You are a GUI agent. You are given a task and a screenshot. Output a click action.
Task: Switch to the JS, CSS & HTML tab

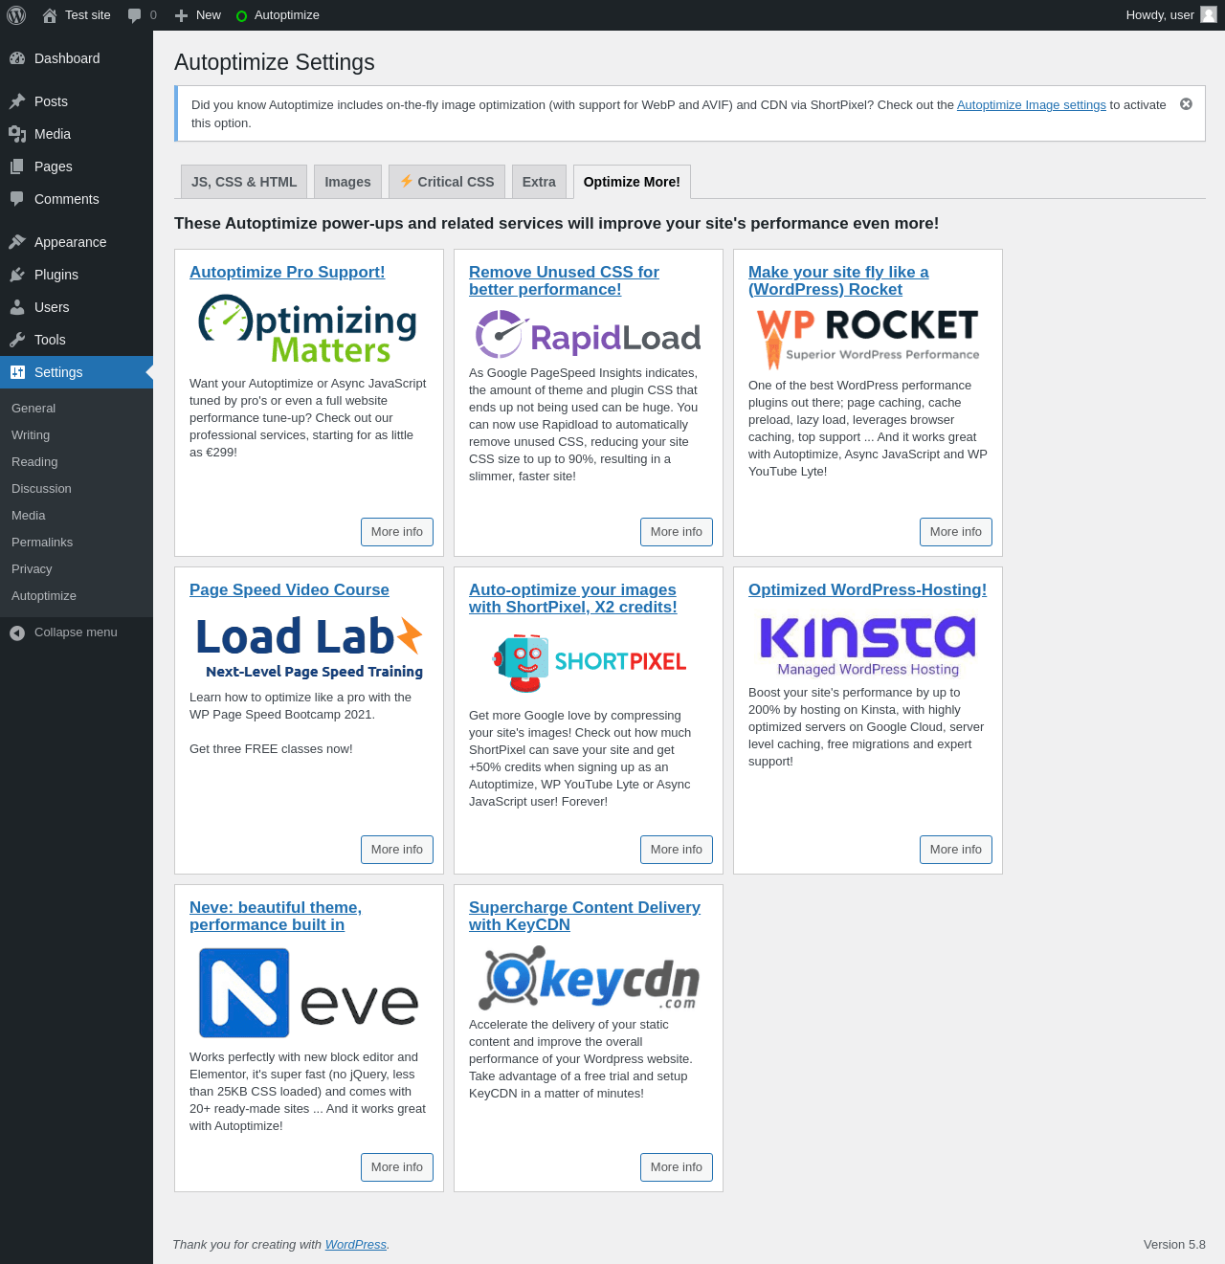[244, 182]
